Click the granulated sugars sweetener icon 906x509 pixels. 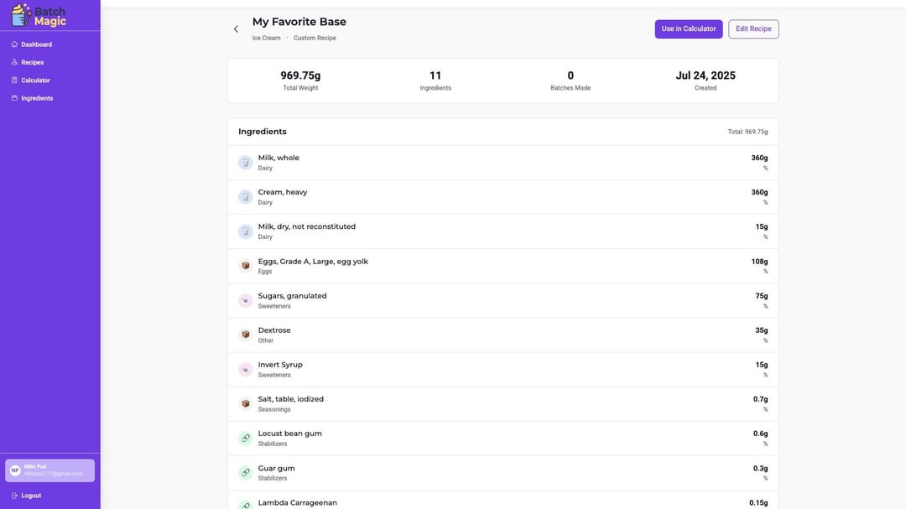[245, 300]
